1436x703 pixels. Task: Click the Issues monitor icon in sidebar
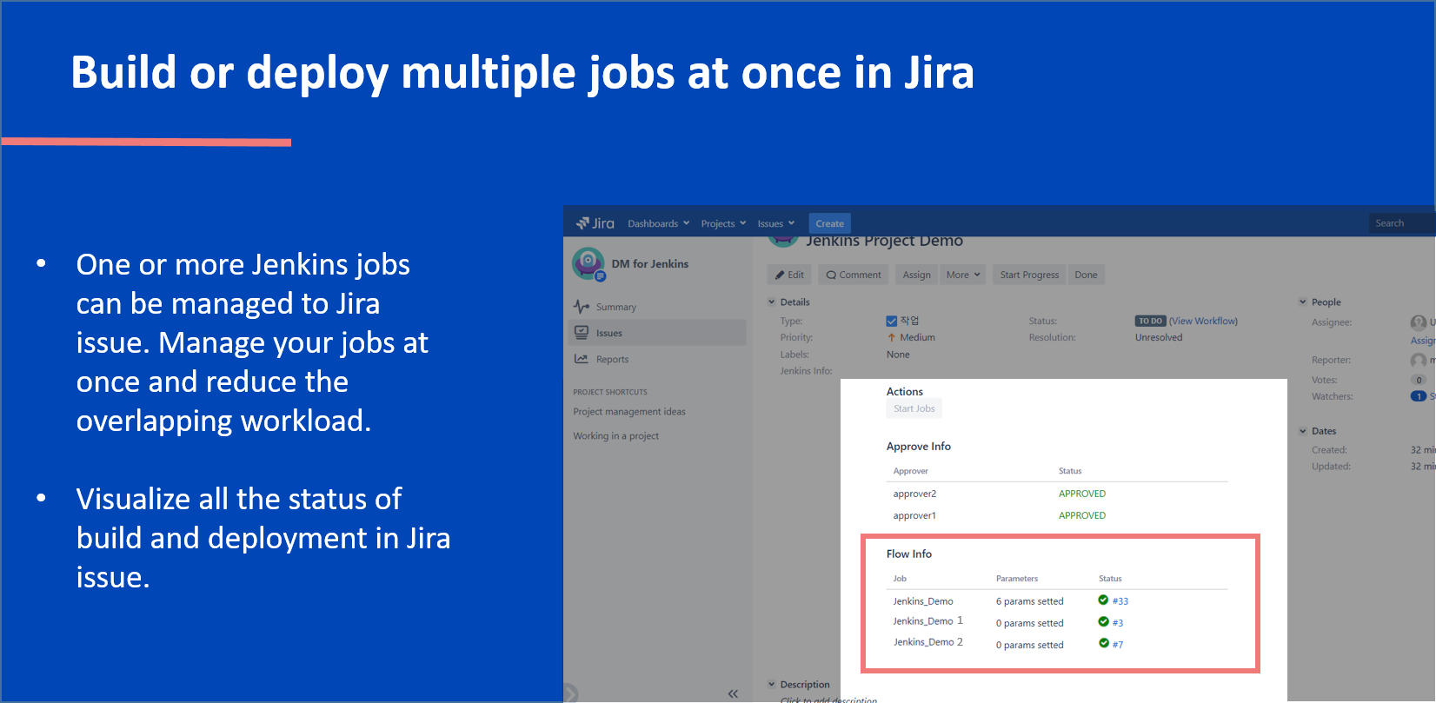coord(581,333)
